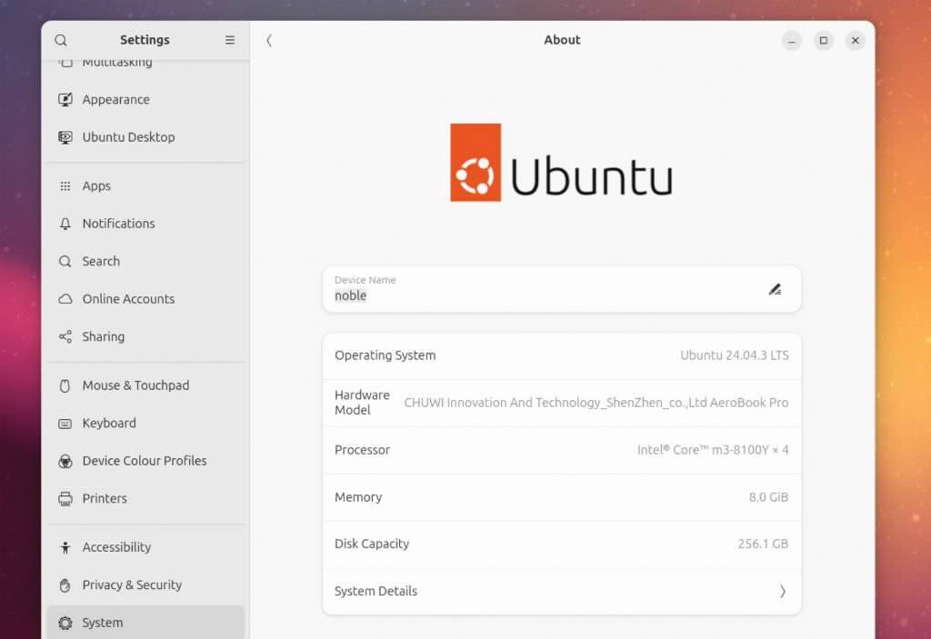The image size is (931, 639).
Task: Click the System gear icon
Action: [x=65, y=623]
